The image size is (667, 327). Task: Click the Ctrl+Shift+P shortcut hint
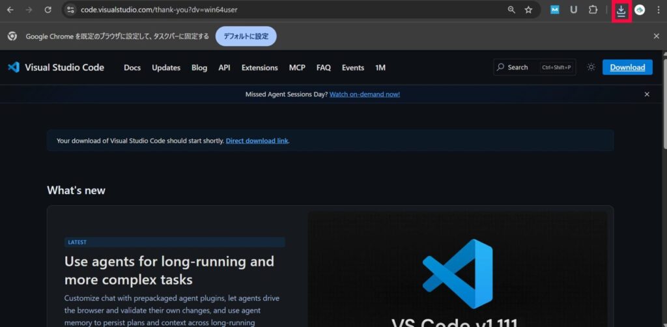(x=556, y=67)
